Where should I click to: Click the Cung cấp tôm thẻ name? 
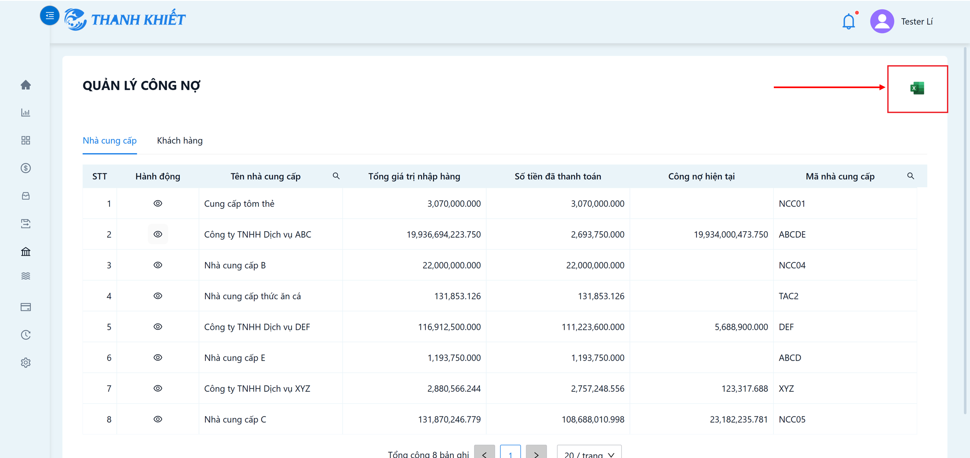pos(239,204)
